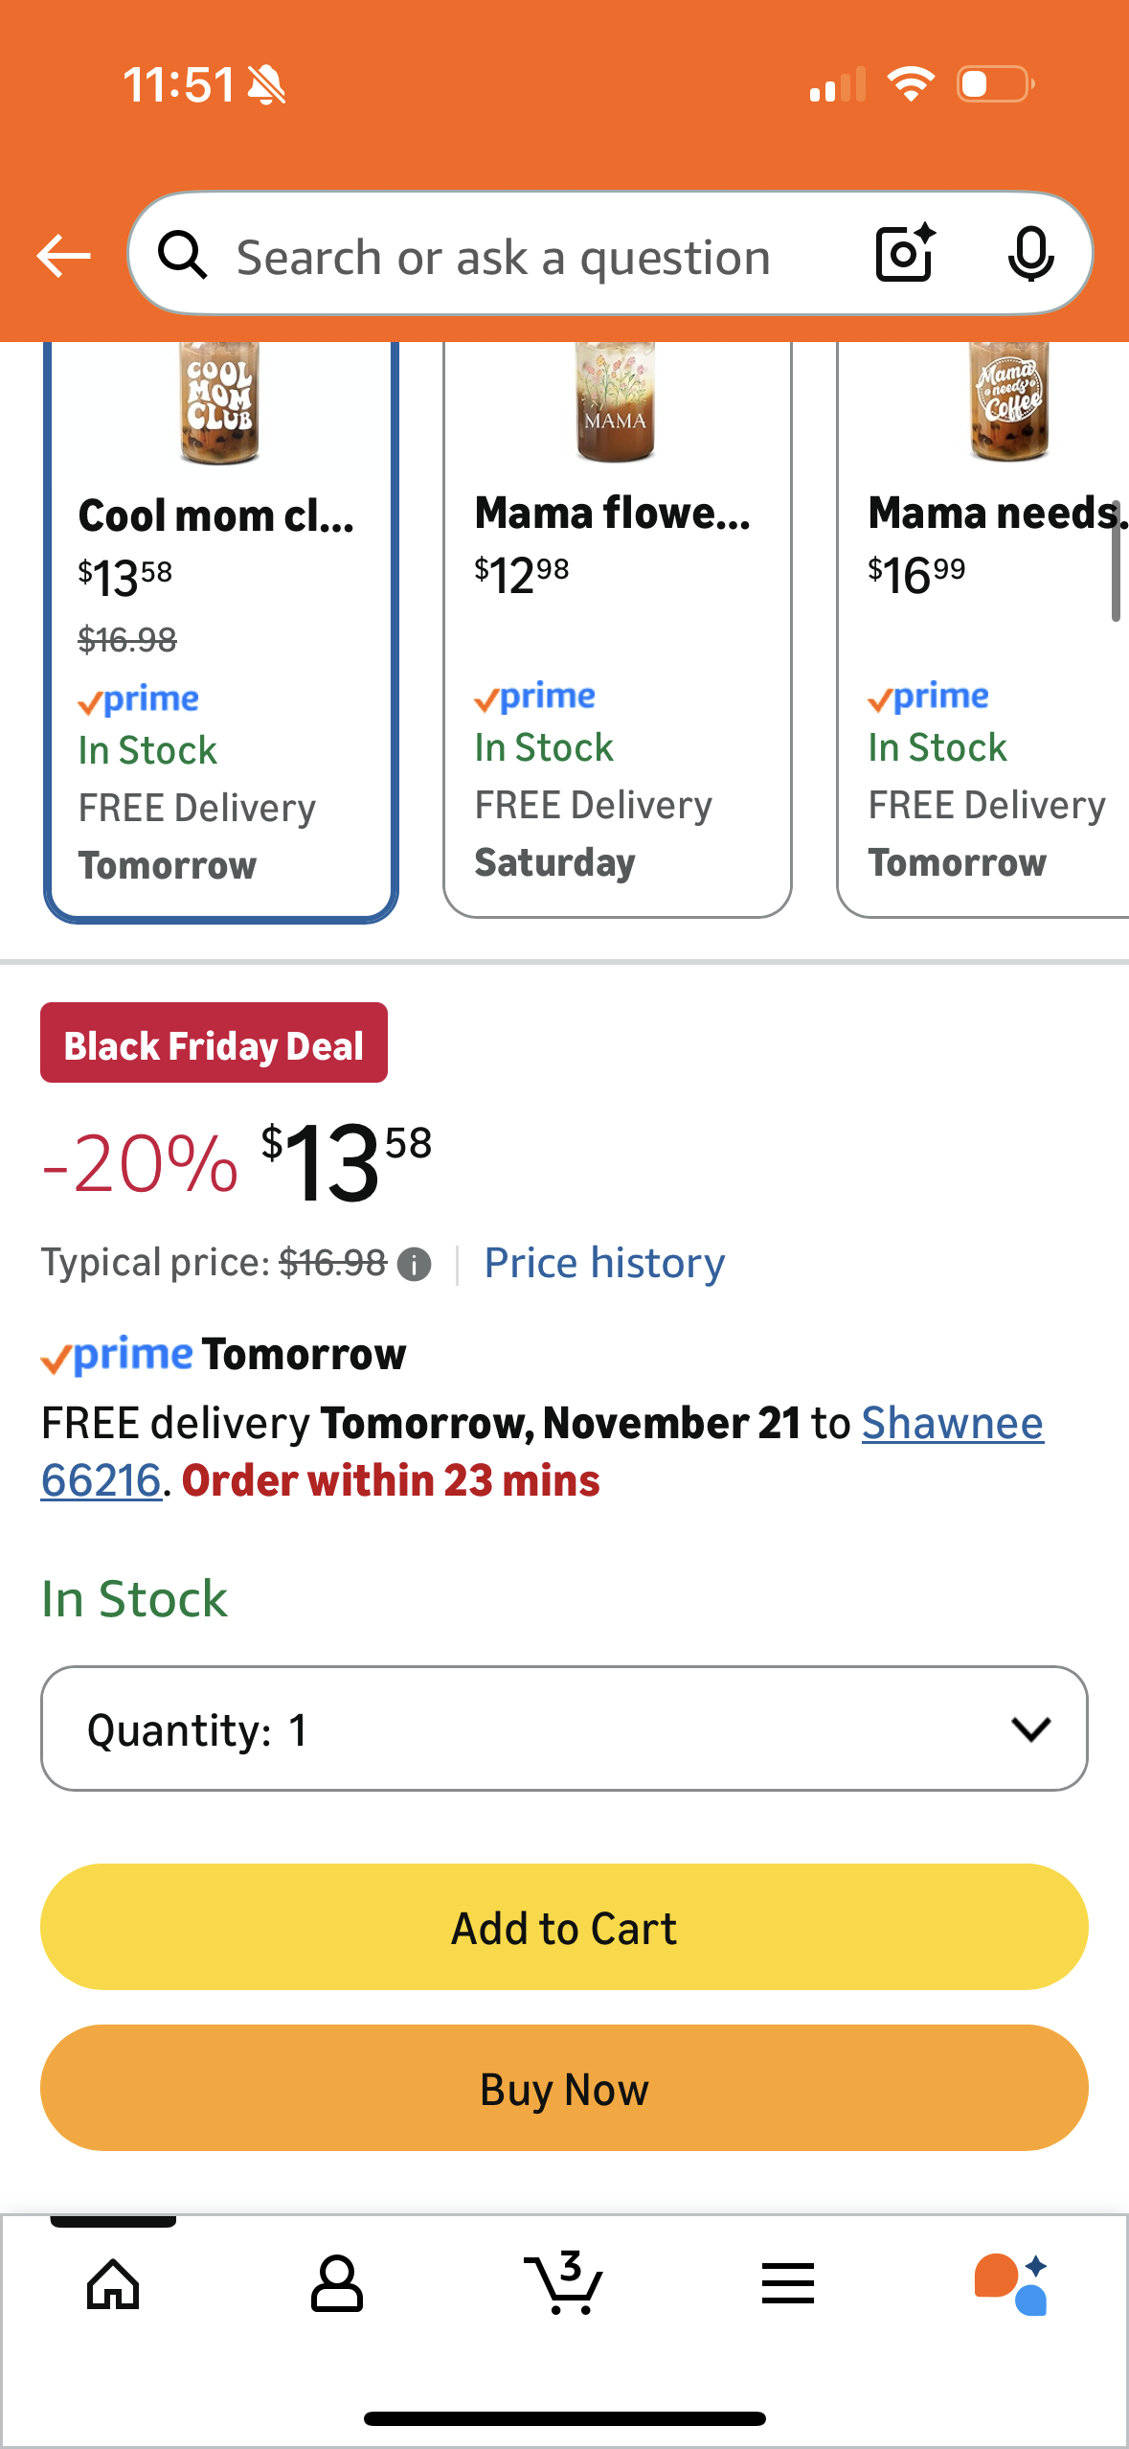
Task: Open the account profile tab
Action: point(337,2284)
